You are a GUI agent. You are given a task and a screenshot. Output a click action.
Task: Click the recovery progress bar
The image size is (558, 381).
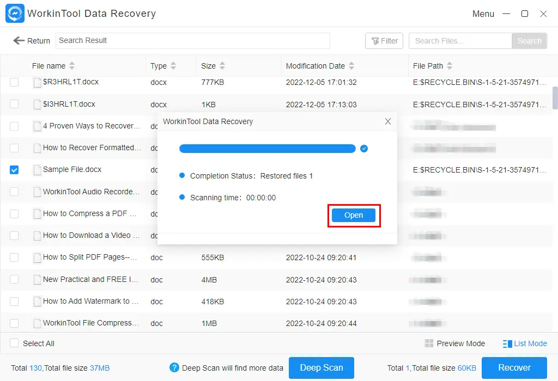[267, 149]
